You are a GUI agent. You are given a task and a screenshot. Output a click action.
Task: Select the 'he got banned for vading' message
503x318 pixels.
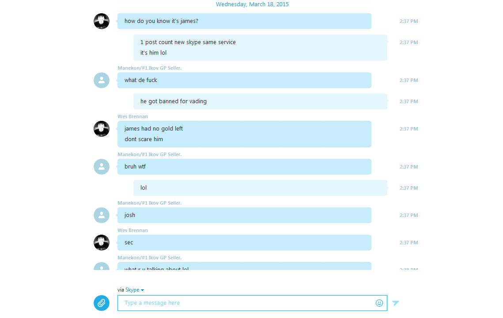[260, 101]
